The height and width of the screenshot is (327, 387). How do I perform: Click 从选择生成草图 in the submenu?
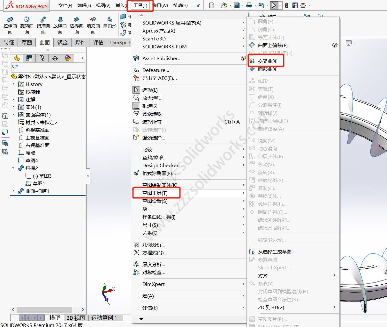(x=274, y=252)
